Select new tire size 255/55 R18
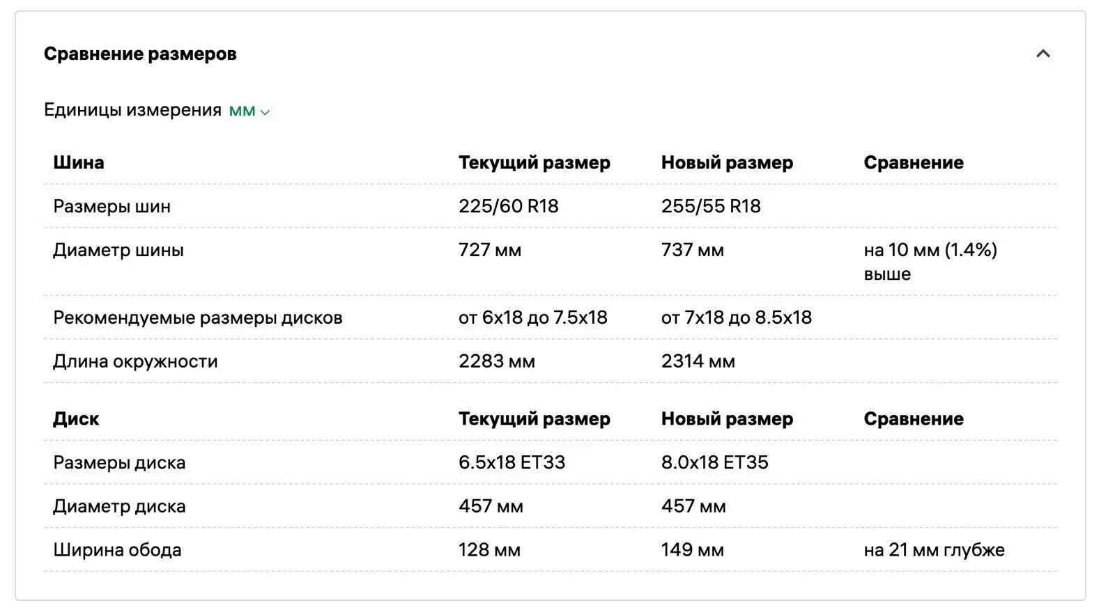1115x612 pixels. [711, 206]
